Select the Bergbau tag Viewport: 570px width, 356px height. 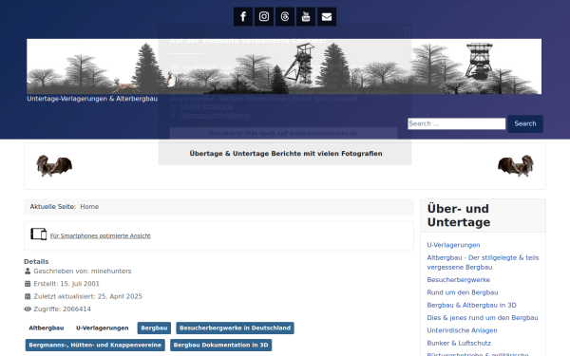click(154, 328)
